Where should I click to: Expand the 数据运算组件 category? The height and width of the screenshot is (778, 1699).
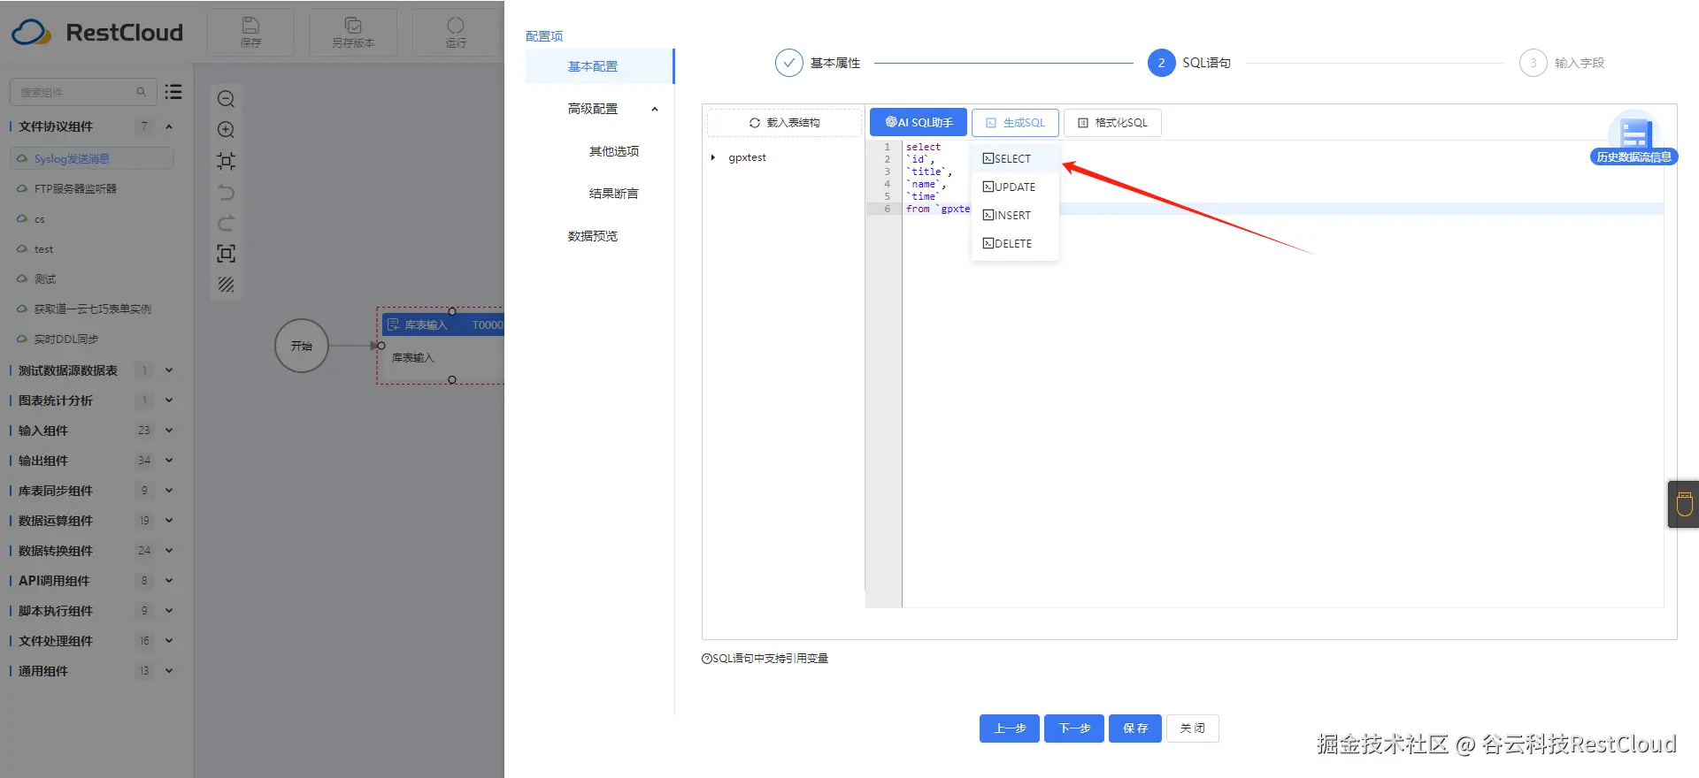coord(169,521)
